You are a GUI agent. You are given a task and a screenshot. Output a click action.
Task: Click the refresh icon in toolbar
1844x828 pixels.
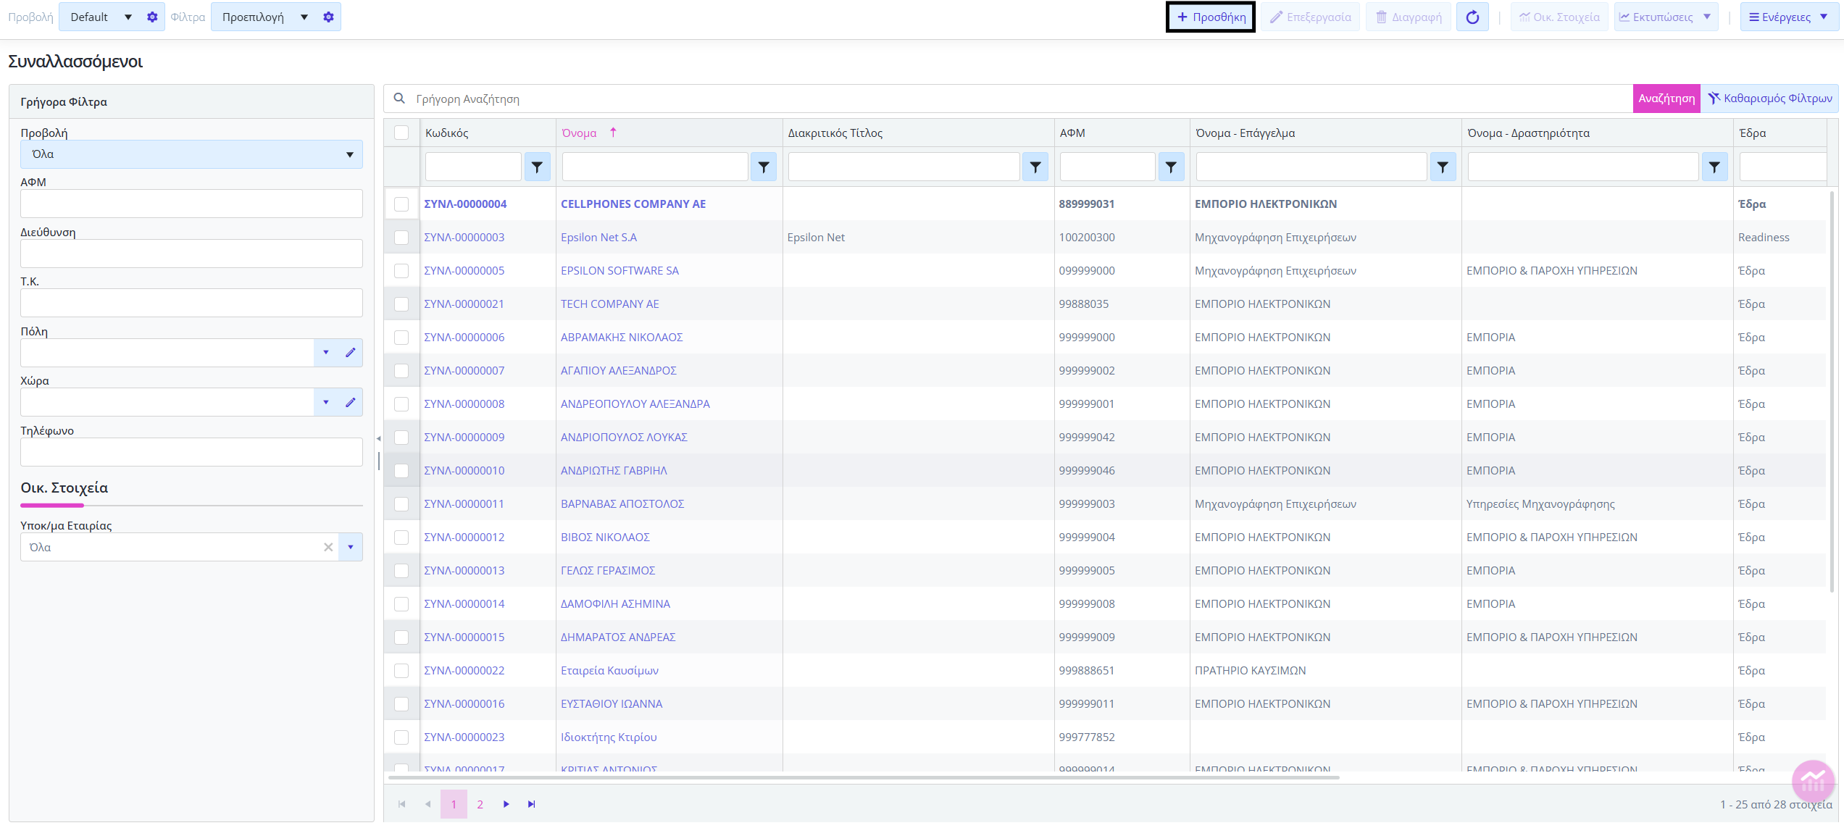coord(1472,17)
